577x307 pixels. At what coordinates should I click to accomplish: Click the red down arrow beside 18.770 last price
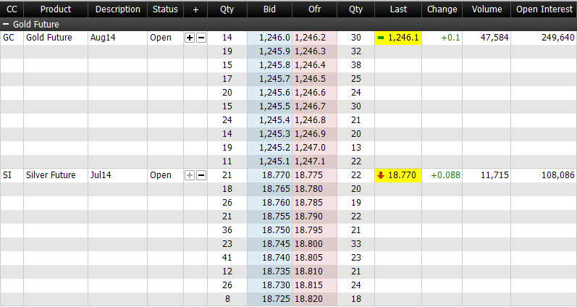pos(381,175)
